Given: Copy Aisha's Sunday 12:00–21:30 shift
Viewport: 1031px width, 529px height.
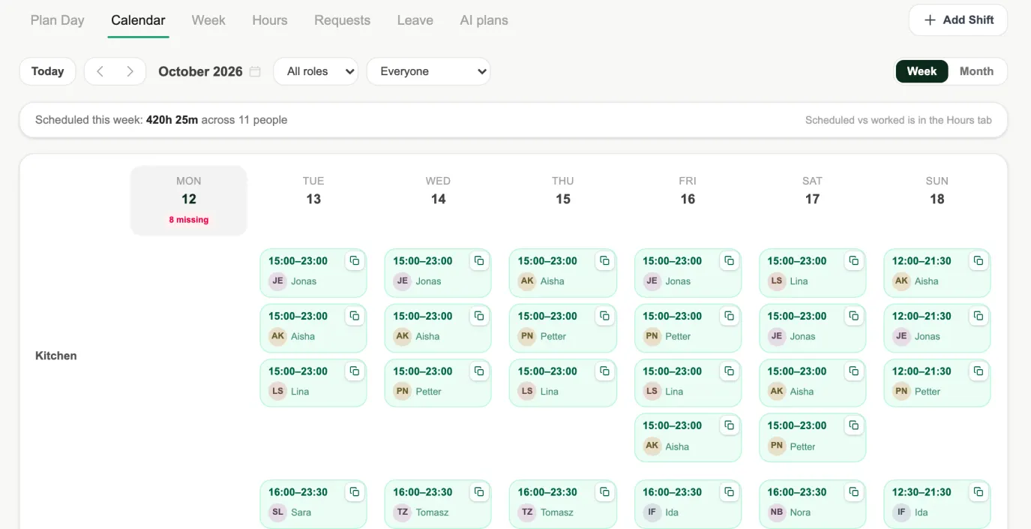Looking at the screenshot, I should coord(979,261).
